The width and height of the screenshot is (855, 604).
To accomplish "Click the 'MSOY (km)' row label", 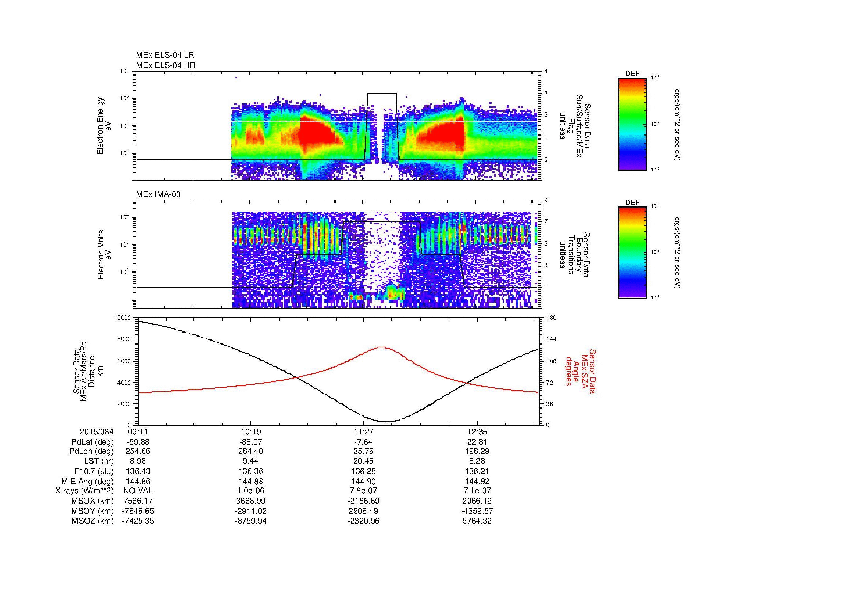I will point(93,511).
